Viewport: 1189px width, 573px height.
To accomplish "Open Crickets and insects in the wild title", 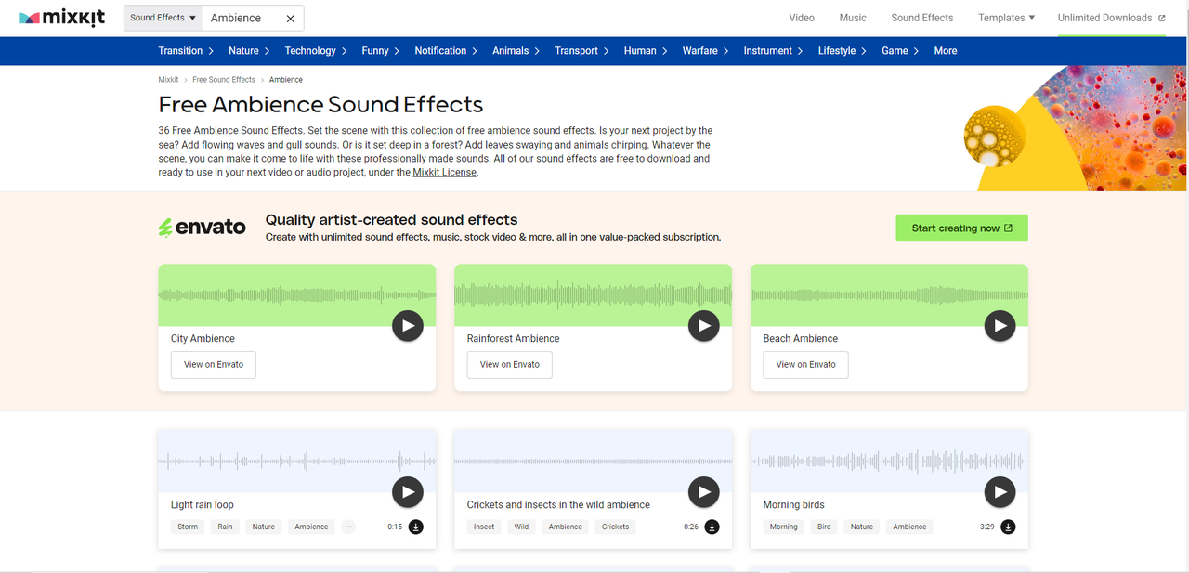I will pos(558,505).
